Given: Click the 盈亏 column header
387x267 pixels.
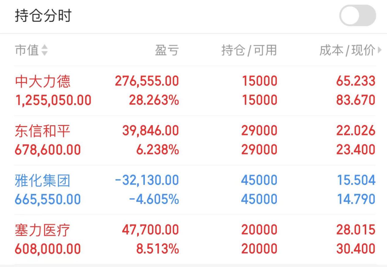Looking at the screenshot, I should coord(167,50).
